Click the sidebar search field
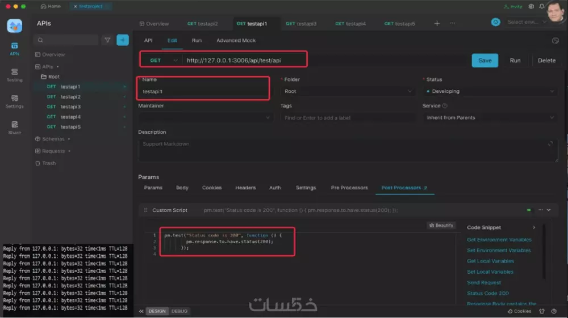 (x=66, y=40)
